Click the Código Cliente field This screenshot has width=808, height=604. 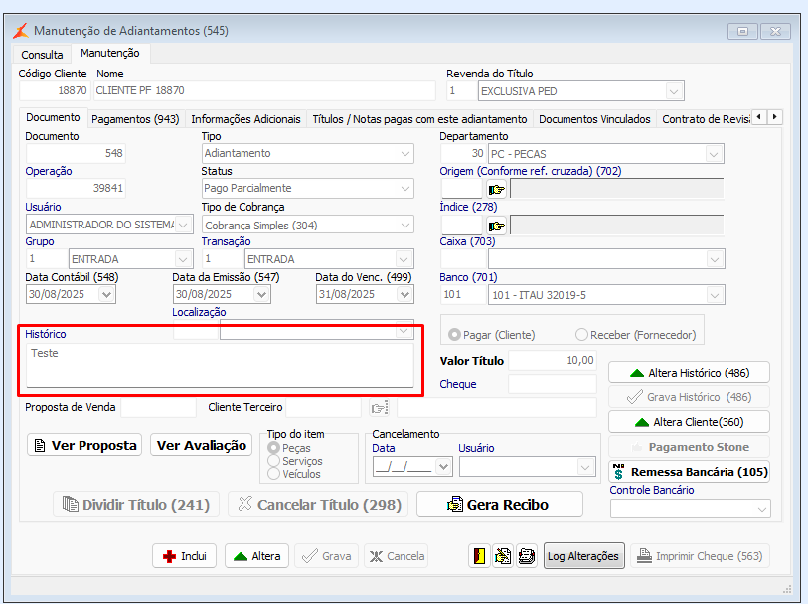(55, 90)
